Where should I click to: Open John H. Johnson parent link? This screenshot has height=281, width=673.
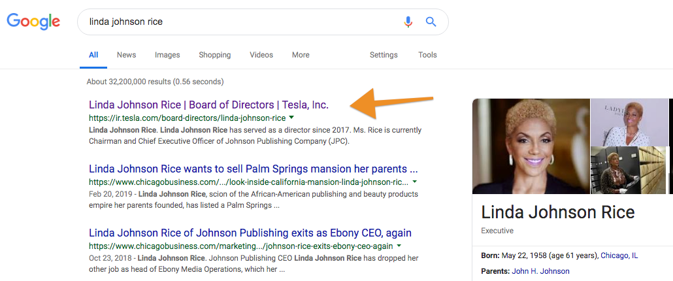point(541,271)
